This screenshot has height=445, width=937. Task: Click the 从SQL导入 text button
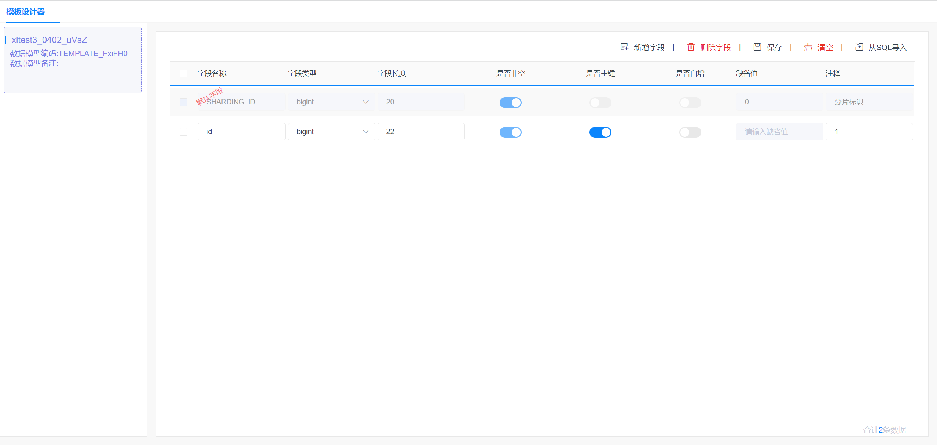[887, 48]
